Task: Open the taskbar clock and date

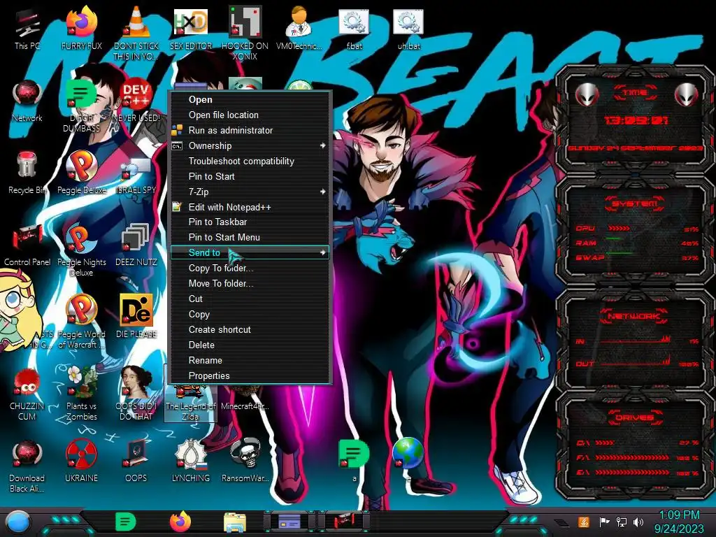Action: coord(679,522)
